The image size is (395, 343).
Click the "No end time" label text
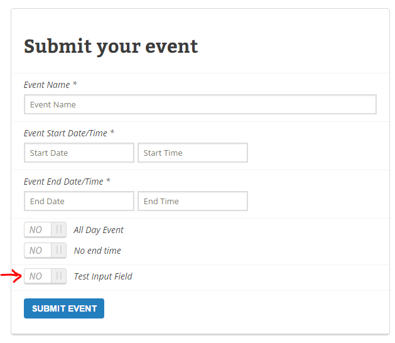[97, 251]
